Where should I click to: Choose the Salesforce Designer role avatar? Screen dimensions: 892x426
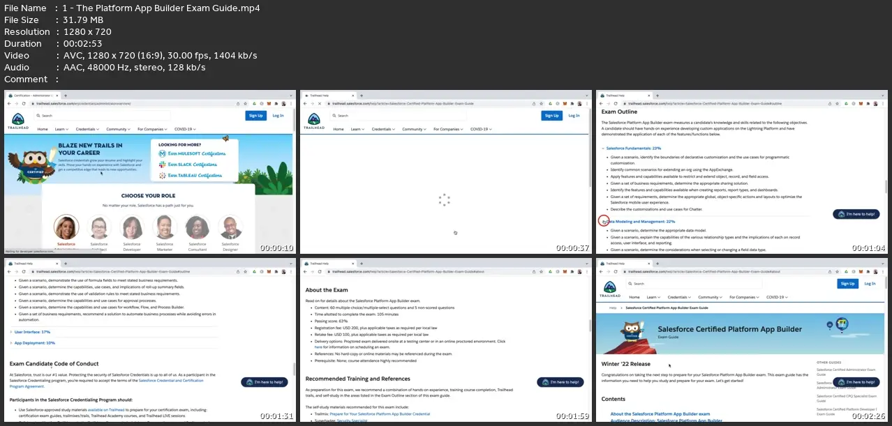pyautogui.click(x=230, y=227)
